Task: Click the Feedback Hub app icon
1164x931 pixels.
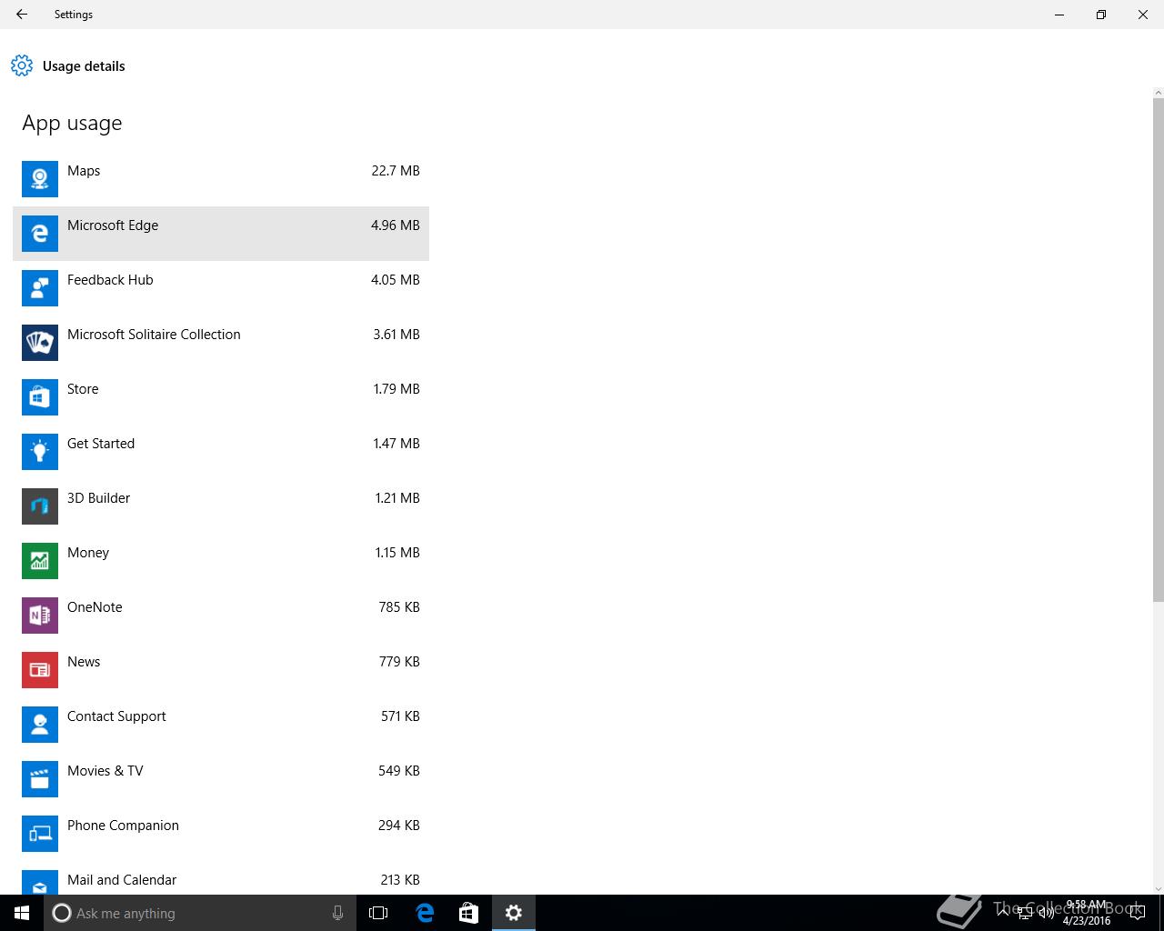Action: coord(40,288)
